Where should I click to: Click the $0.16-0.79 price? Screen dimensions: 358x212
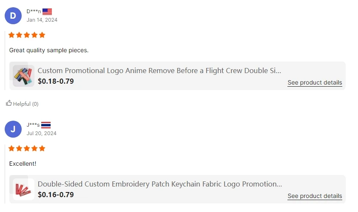point(56,195)
